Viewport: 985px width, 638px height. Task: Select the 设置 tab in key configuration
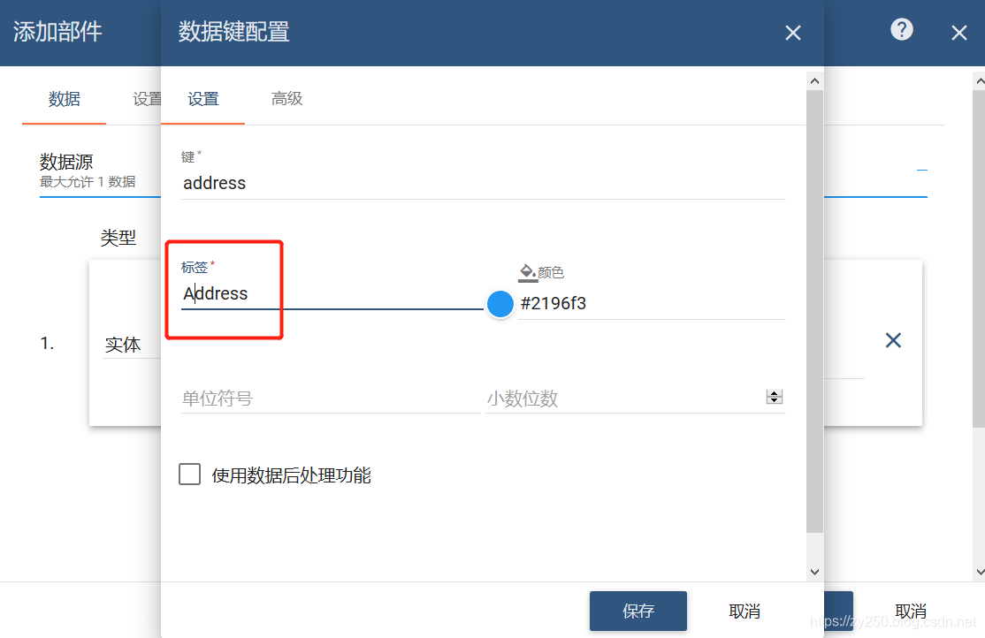(202, 99)
